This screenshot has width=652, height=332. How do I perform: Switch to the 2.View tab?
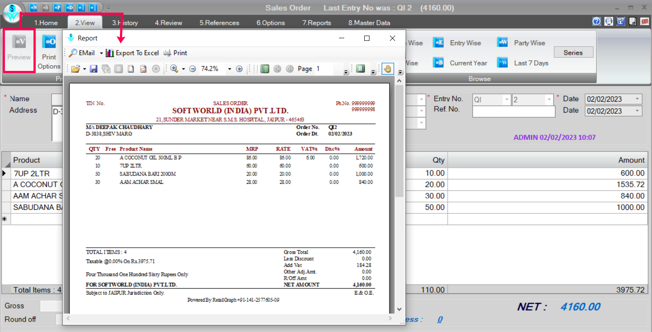pos(85,23)
